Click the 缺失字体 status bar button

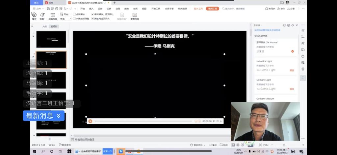pyautogui.click(x=65, y=145)
